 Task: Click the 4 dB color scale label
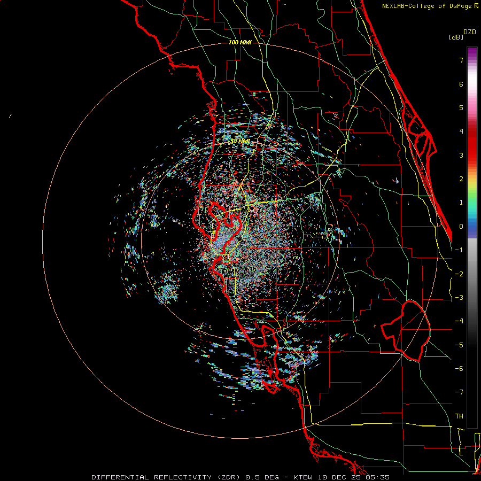[x=461, y=131]
